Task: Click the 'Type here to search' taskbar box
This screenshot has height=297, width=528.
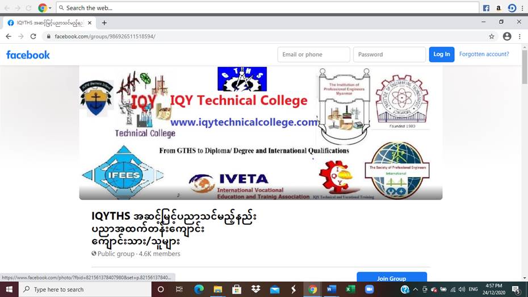Action: (85, 289)
